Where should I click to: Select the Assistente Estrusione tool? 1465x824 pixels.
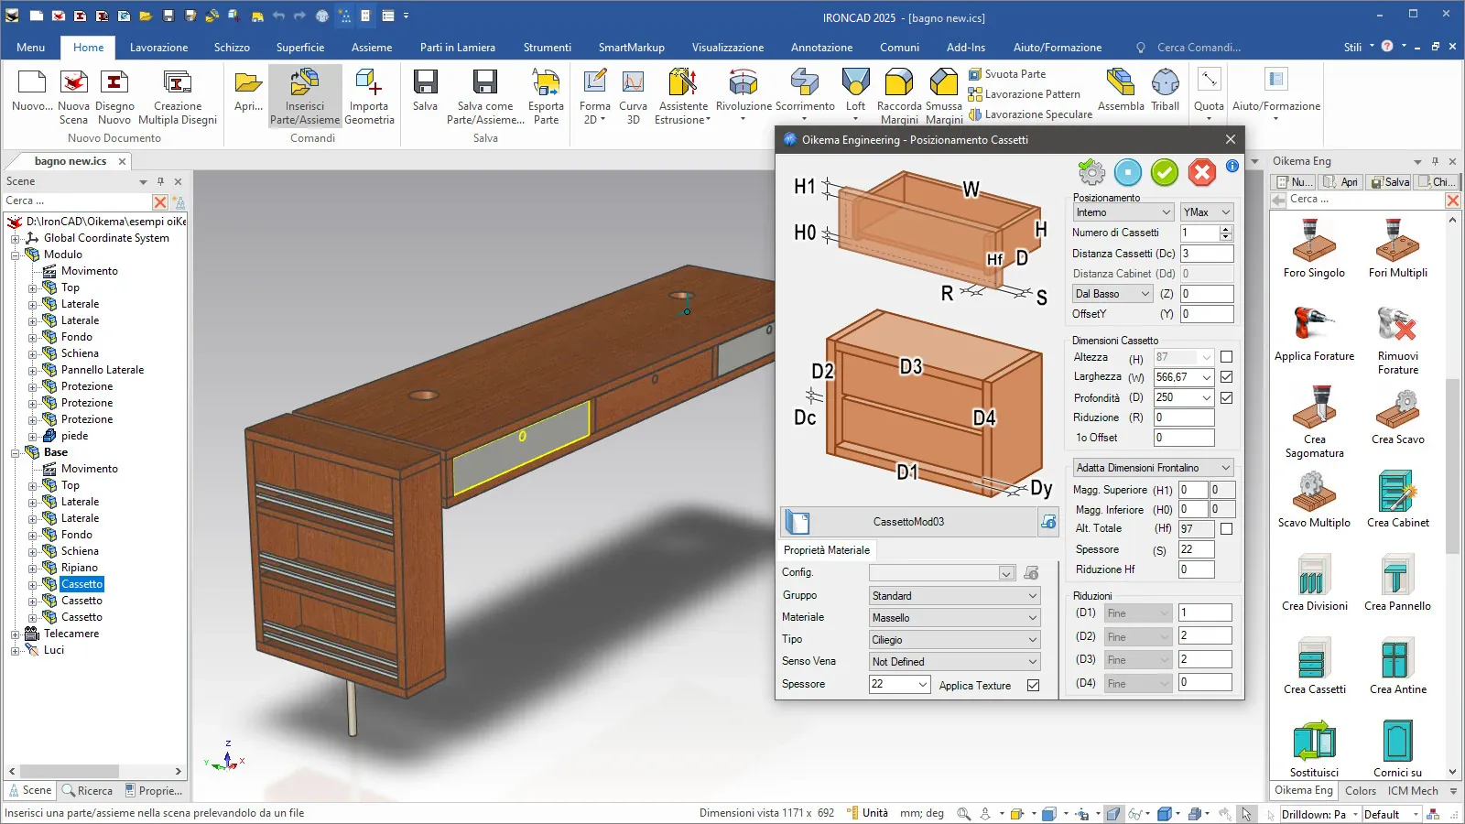click(683, 95)
